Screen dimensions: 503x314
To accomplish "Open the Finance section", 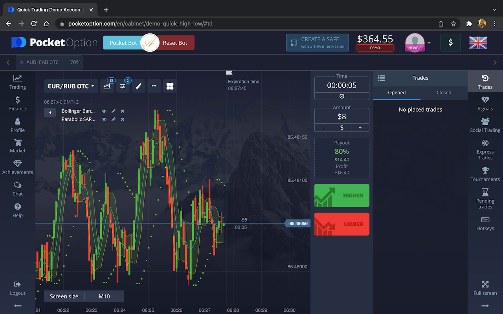I will [17, 103].
